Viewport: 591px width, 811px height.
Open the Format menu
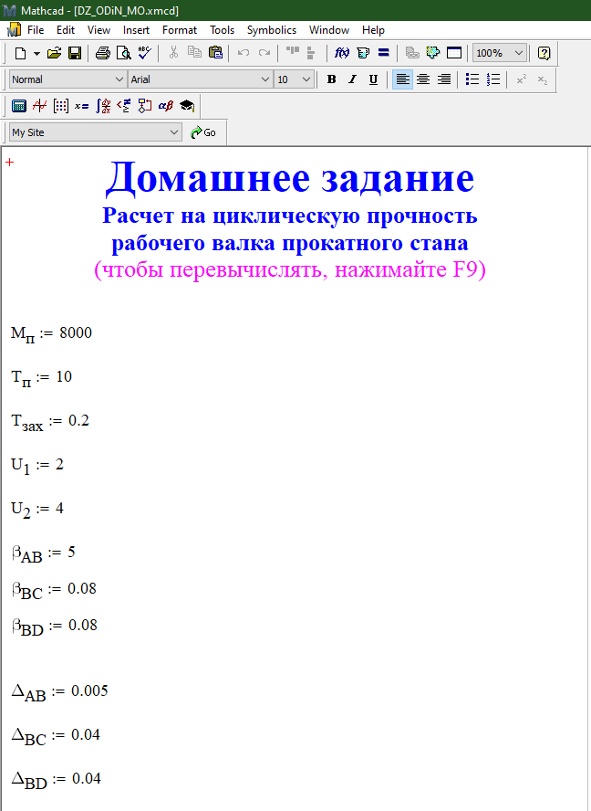(180, 30)
